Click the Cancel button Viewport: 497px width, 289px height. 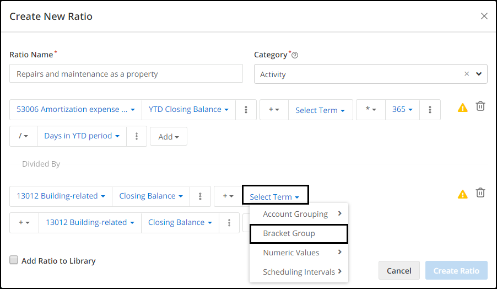click(399, 271)
